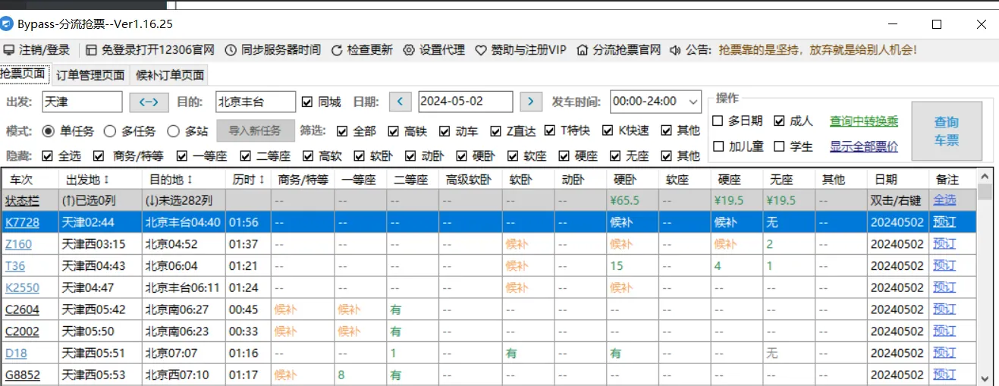Image resolution: width=999 pixels, height=386 pixels.
Task: Expand the 发车时间 dropdown
Action: pos(693,102)
